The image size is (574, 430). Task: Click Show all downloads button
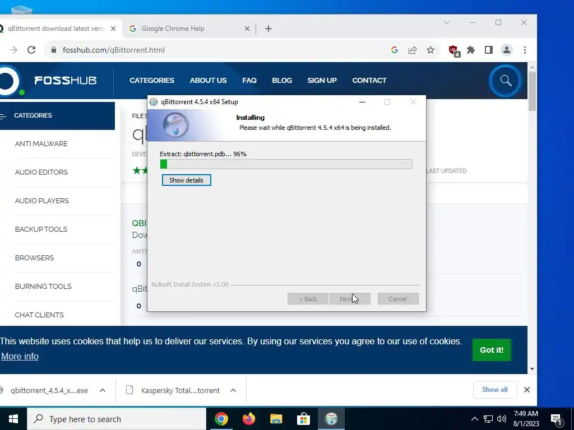point(494,390)
